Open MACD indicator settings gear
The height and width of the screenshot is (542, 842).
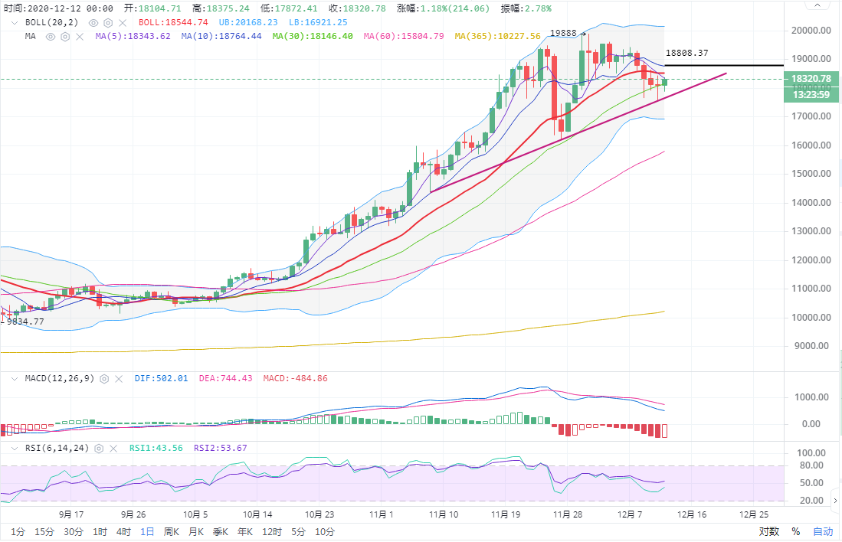(104, 378)
